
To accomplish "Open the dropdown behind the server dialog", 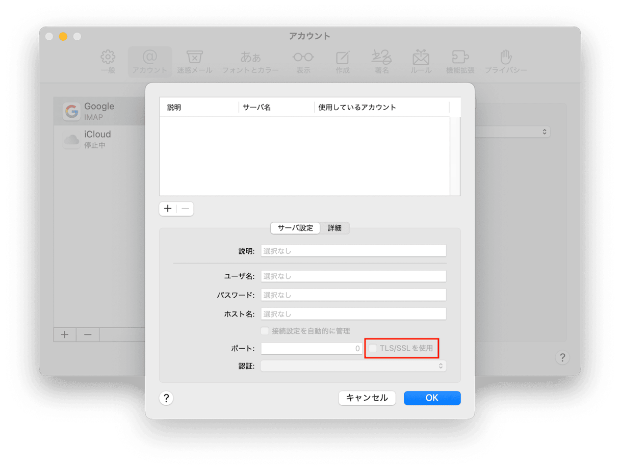I will click(544, 132).
